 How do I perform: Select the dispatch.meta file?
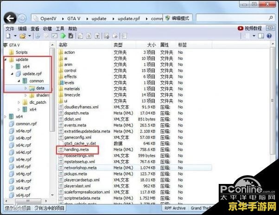tap(76, 113)
